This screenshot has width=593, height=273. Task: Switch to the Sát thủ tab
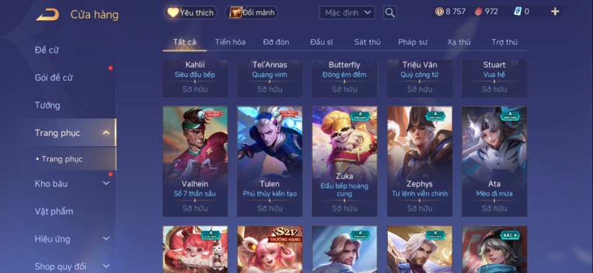[x=367, y=42]
